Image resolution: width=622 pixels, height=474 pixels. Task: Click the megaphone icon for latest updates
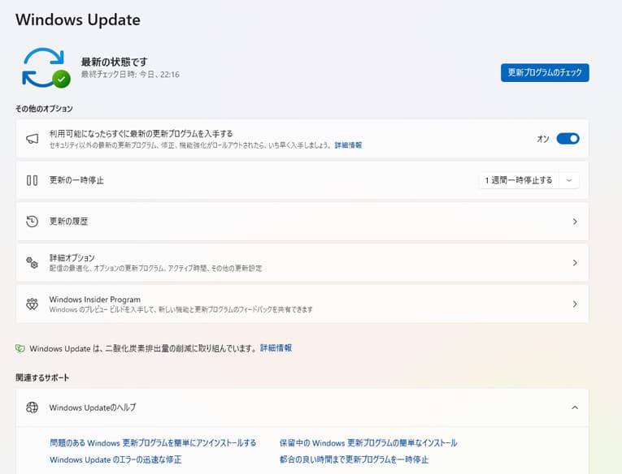tap(33, 139)
